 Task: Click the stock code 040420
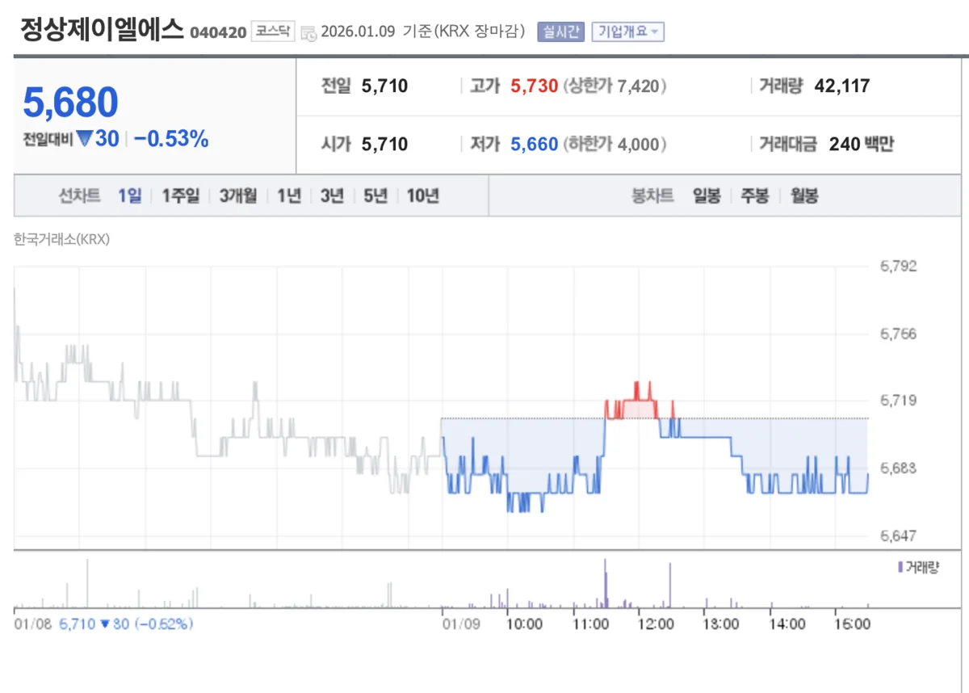[x=218, y=32]
